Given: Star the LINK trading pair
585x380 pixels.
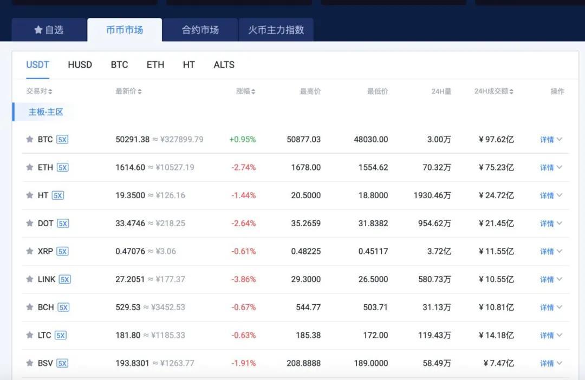Looking at the screenshot, I should click(x=30, y=279).
